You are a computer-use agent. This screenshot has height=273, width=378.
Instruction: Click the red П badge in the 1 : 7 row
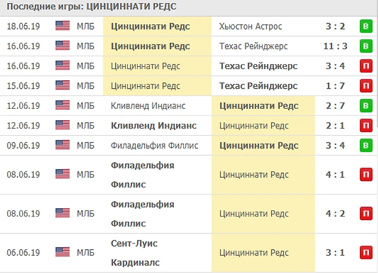[366, 85]
